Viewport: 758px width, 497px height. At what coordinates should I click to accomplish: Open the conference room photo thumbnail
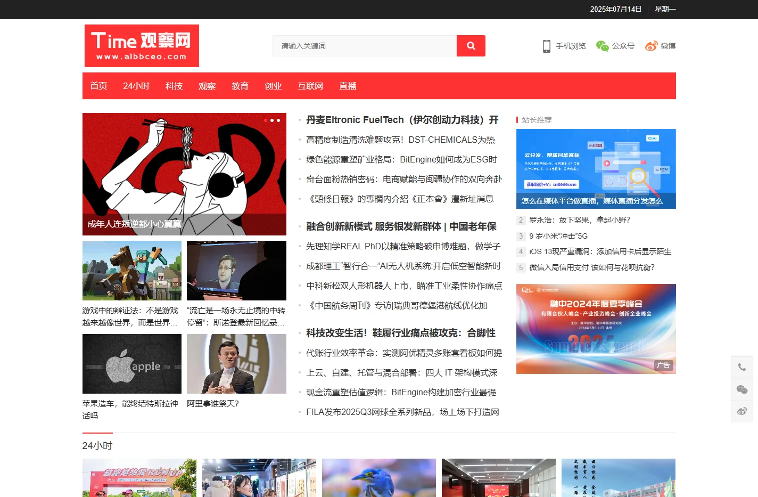point(499,478)
